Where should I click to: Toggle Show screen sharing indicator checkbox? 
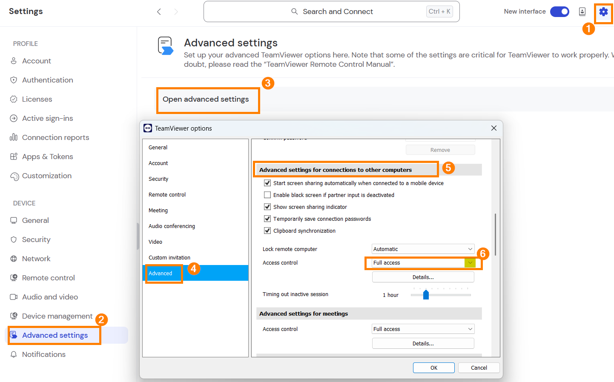pyautogui.click(x=267, y=207)
